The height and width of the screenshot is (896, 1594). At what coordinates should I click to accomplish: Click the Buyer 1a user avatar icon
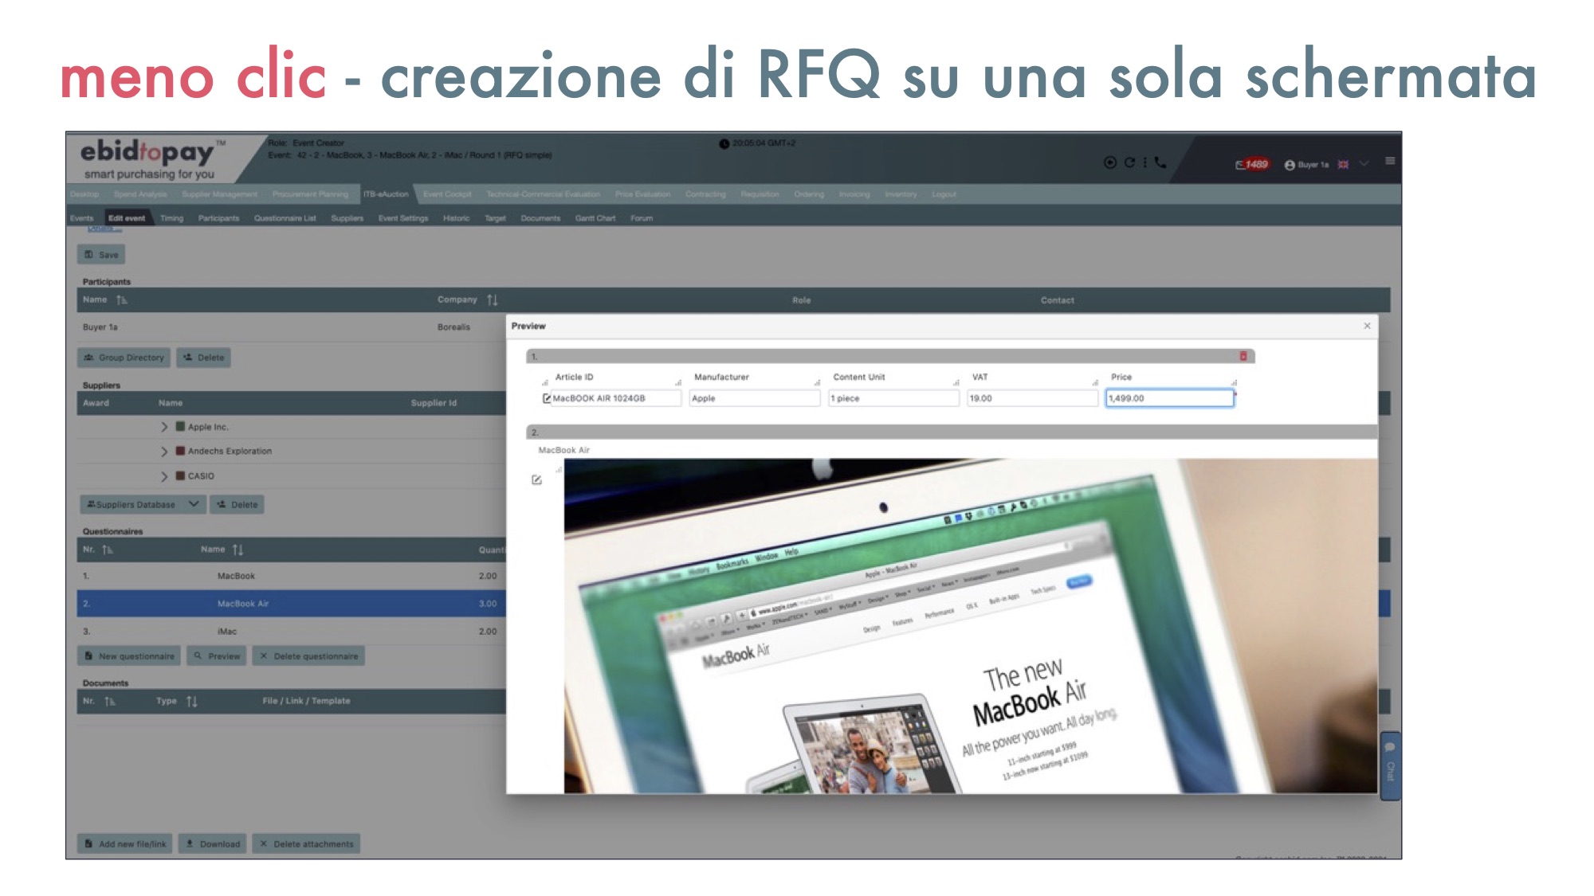1290,165
